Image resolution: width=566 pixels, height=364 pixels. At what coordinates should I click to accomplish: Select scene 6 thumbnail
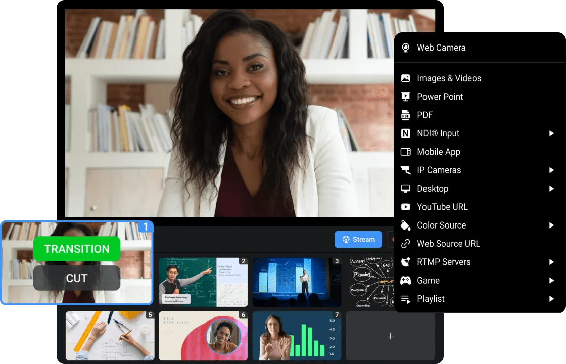coord(203,336)
